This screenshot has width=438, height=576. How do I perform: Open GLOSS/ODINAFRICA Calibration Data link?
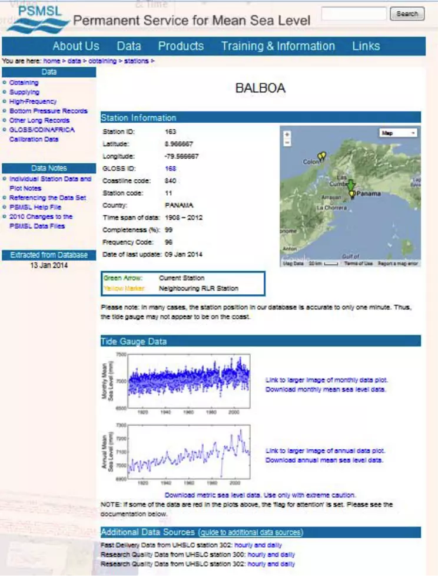coord(42,134)
